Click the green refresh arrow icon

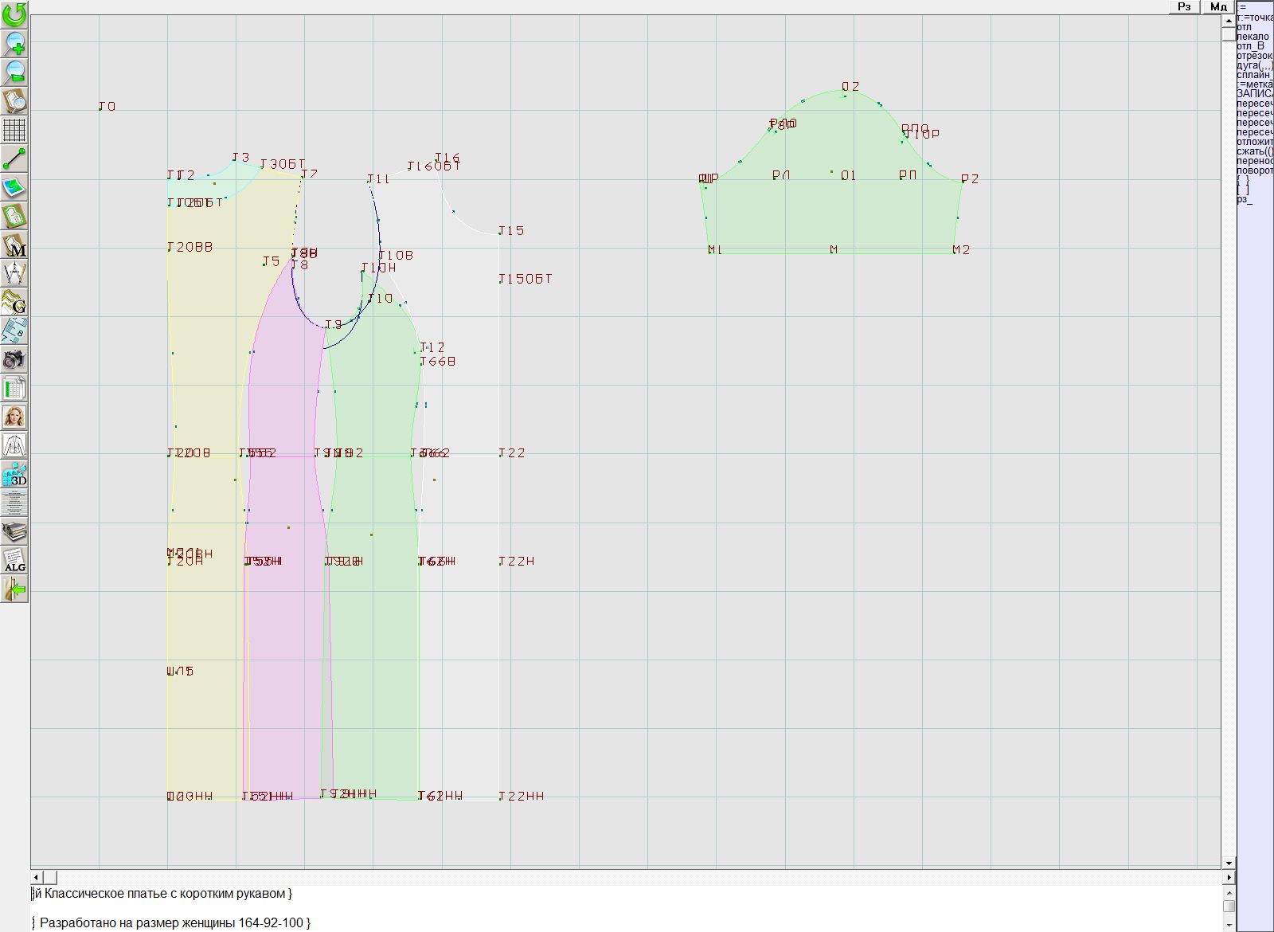pos(14,14)
